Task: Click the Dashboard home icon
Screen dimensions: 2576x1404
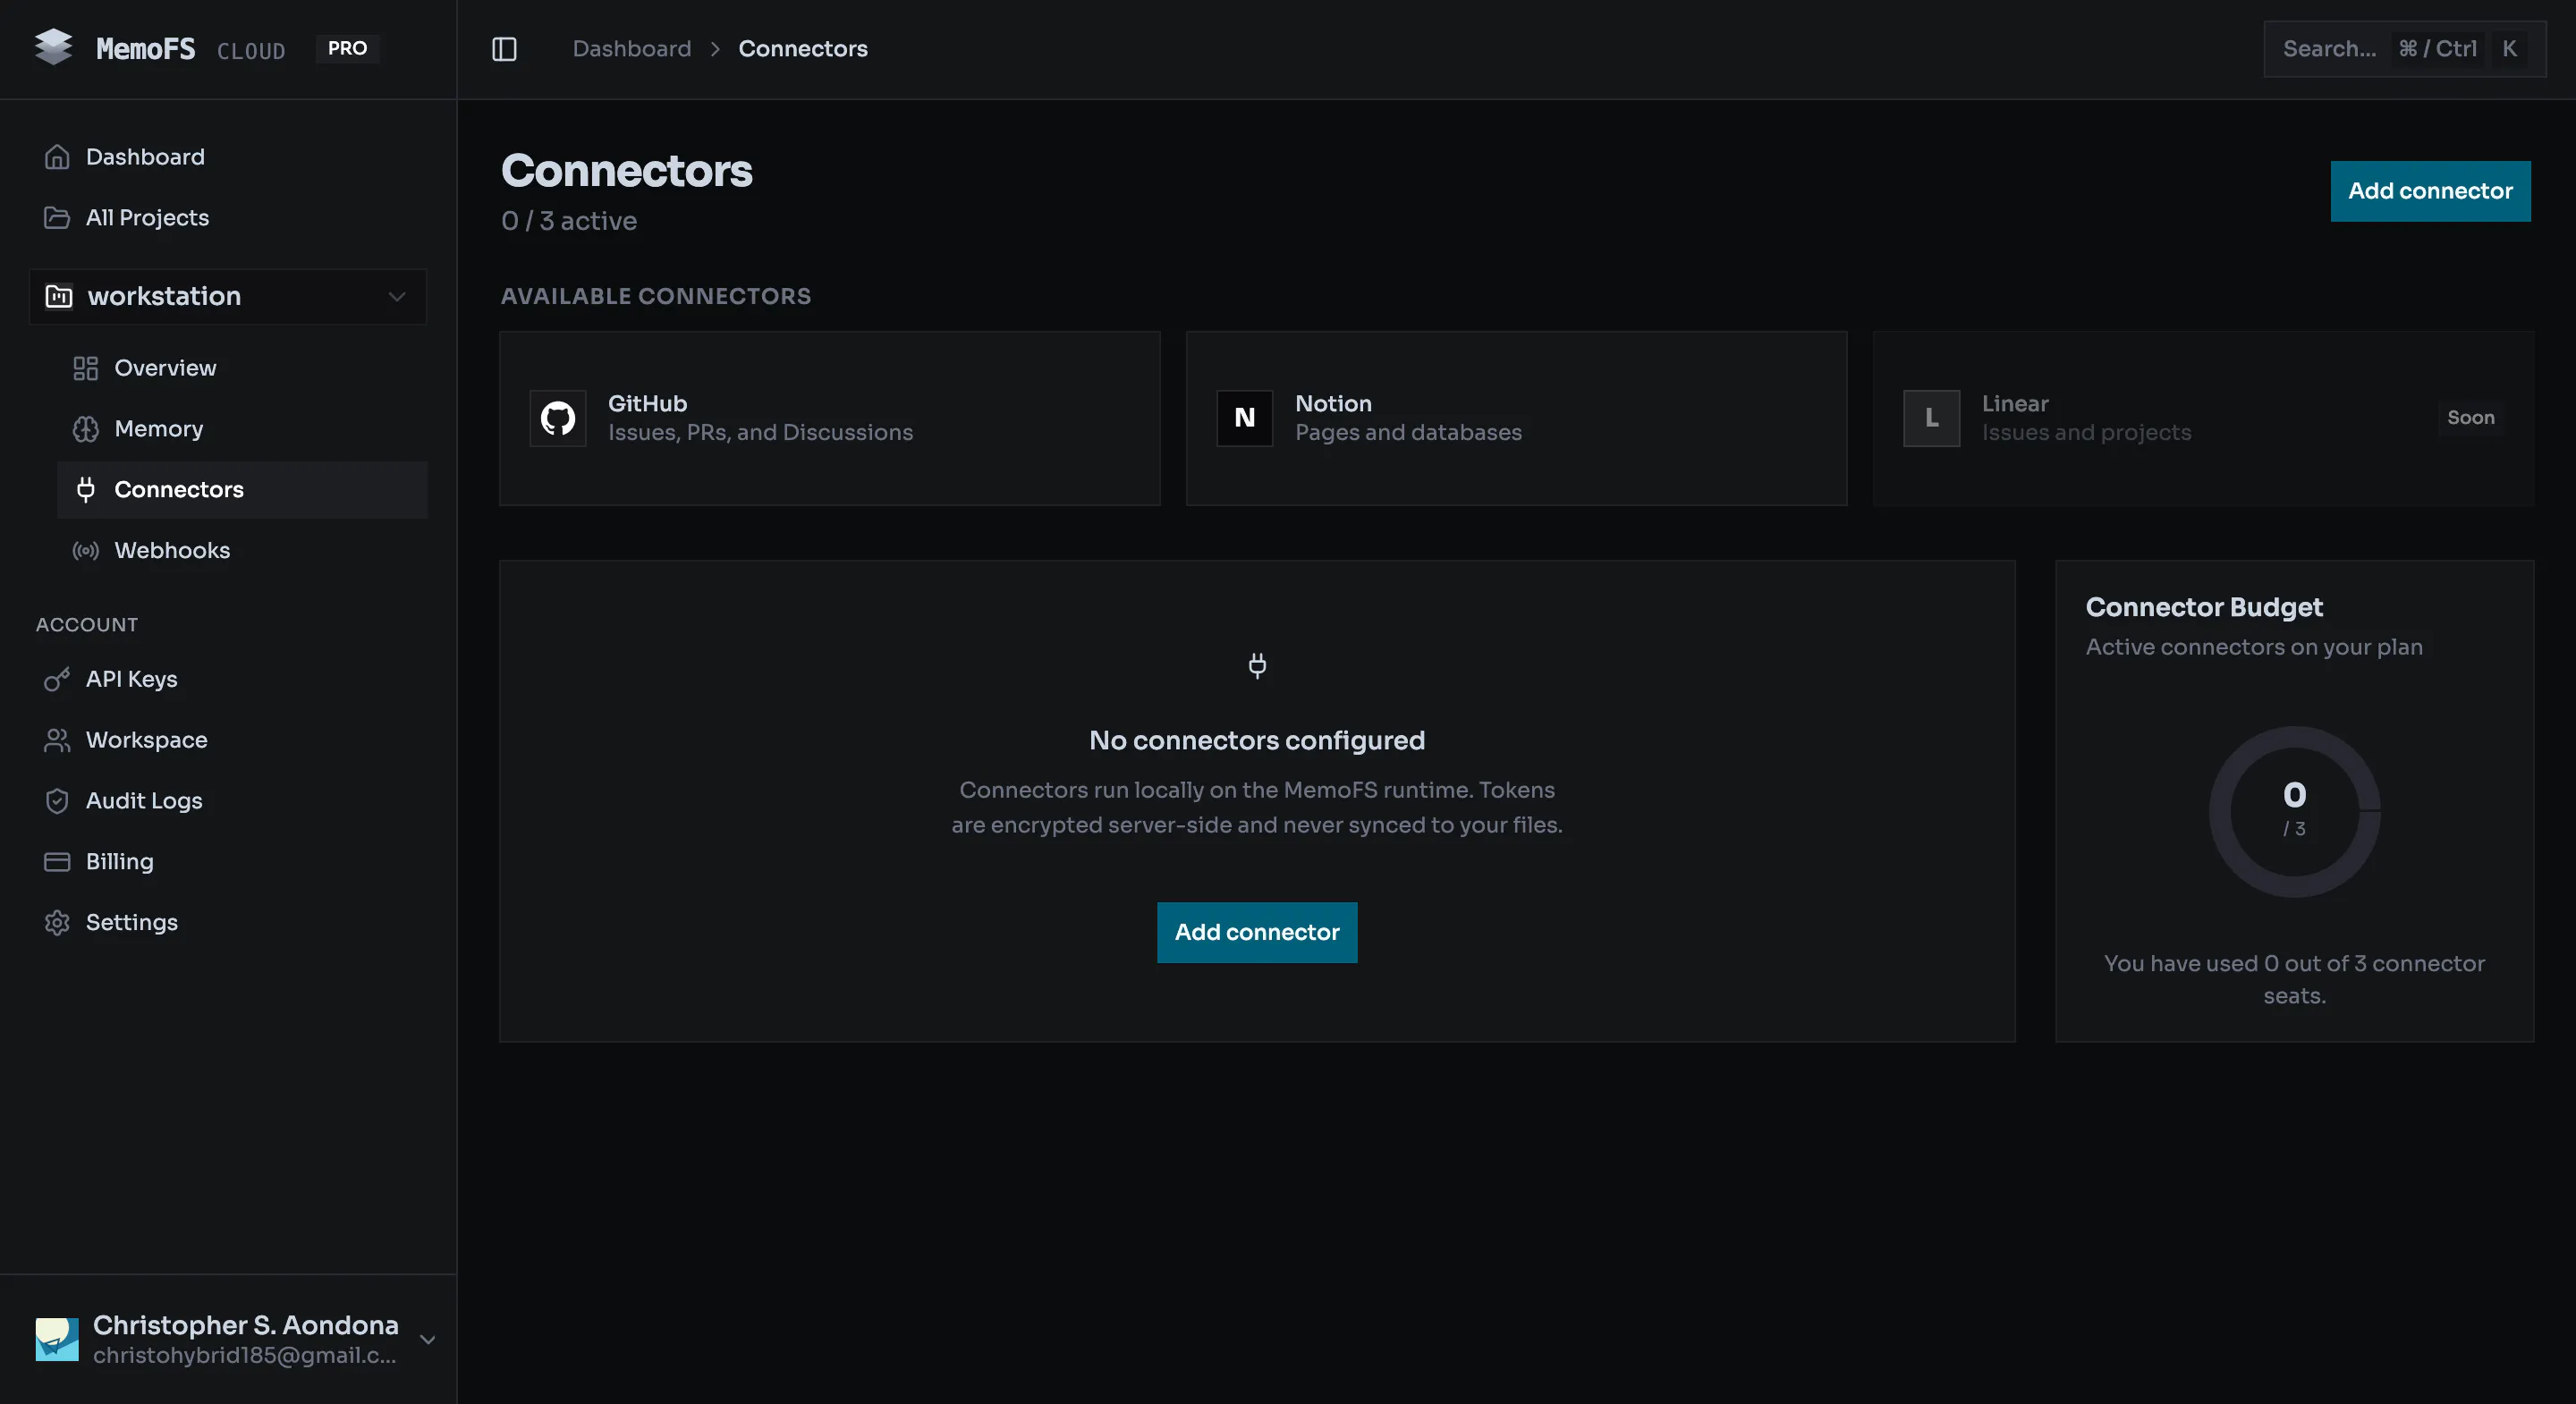Action: coord(57,157)
